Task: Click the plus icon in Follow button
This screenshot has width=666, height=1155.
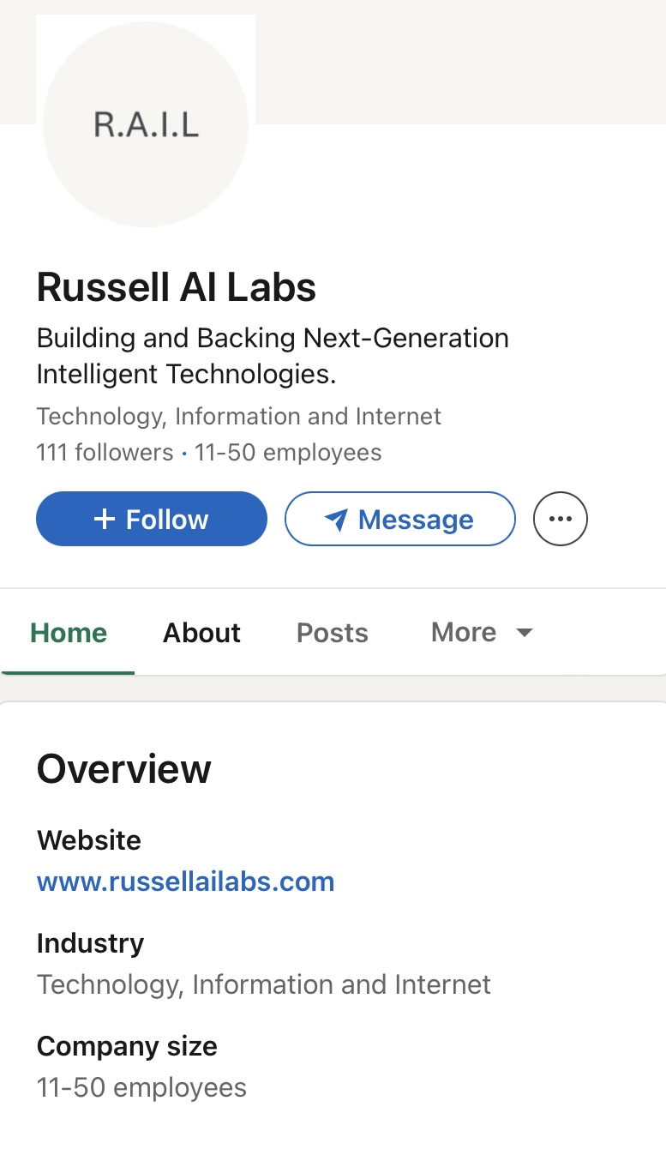Action: point(104,519)
